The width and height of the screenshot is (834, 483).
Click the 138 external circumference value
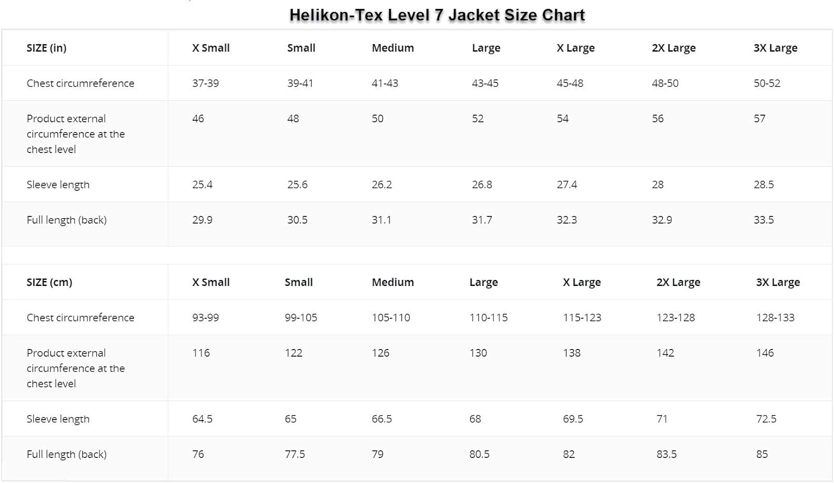(x=572, y=353)
